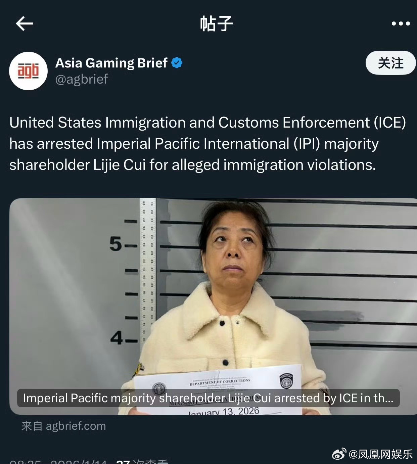Viewport: 417px width, 464px height.
Task: Open the Asia Gaming Brief account name
Action: (111, 63)
